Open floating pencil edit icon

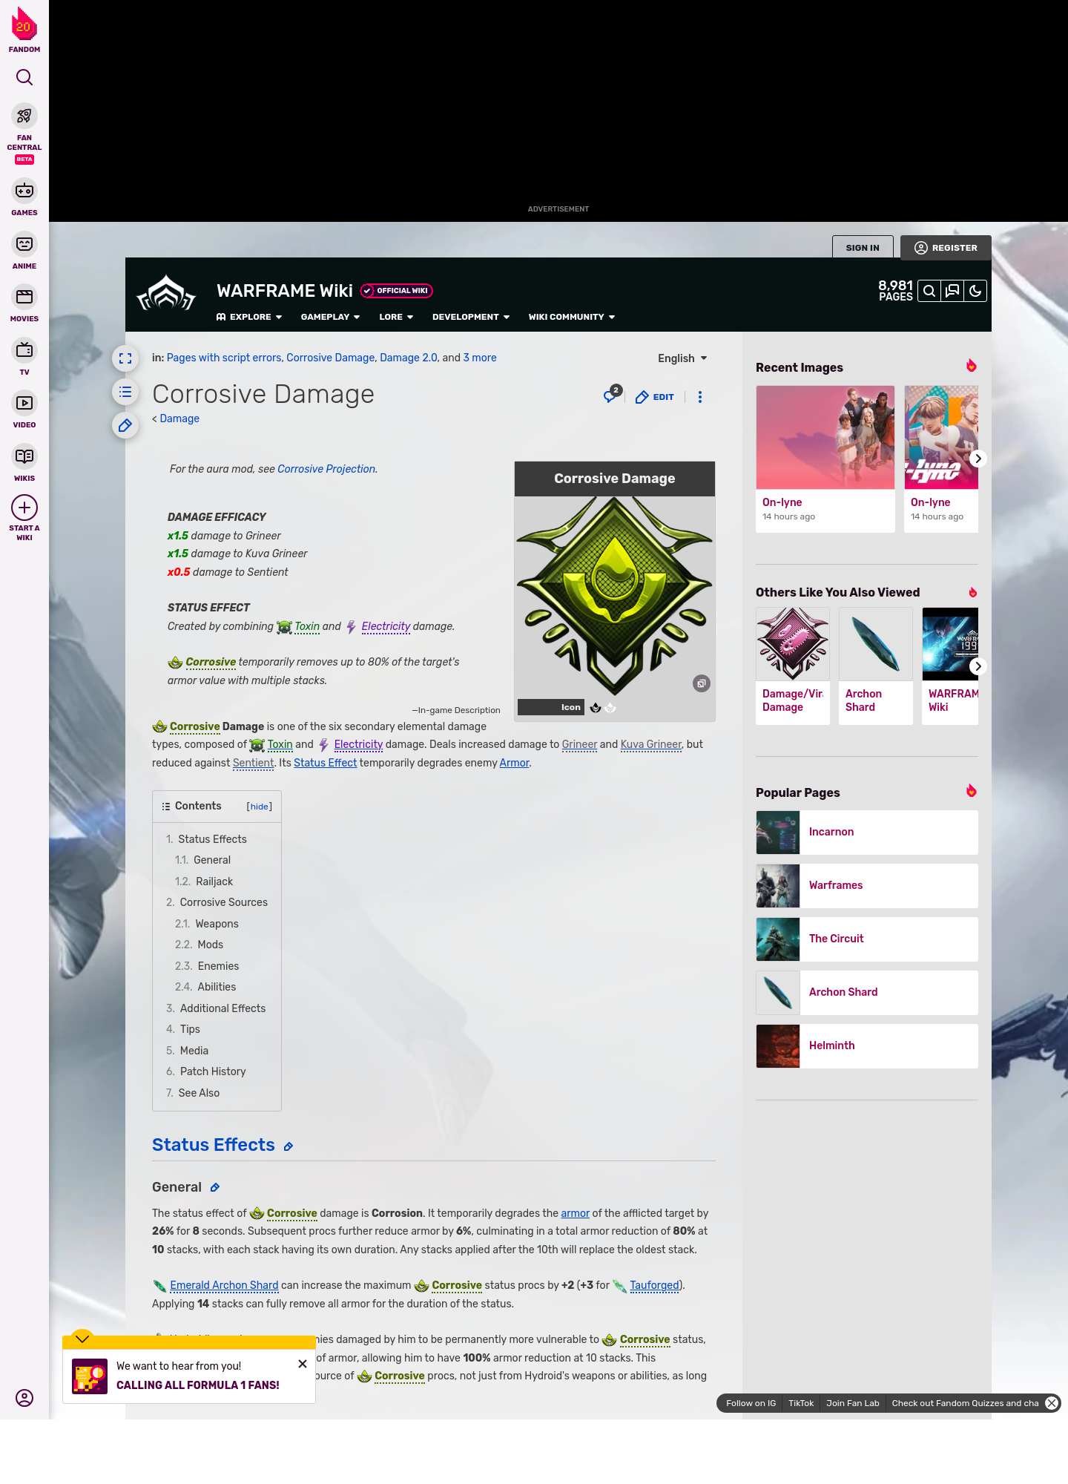(125, 425)
